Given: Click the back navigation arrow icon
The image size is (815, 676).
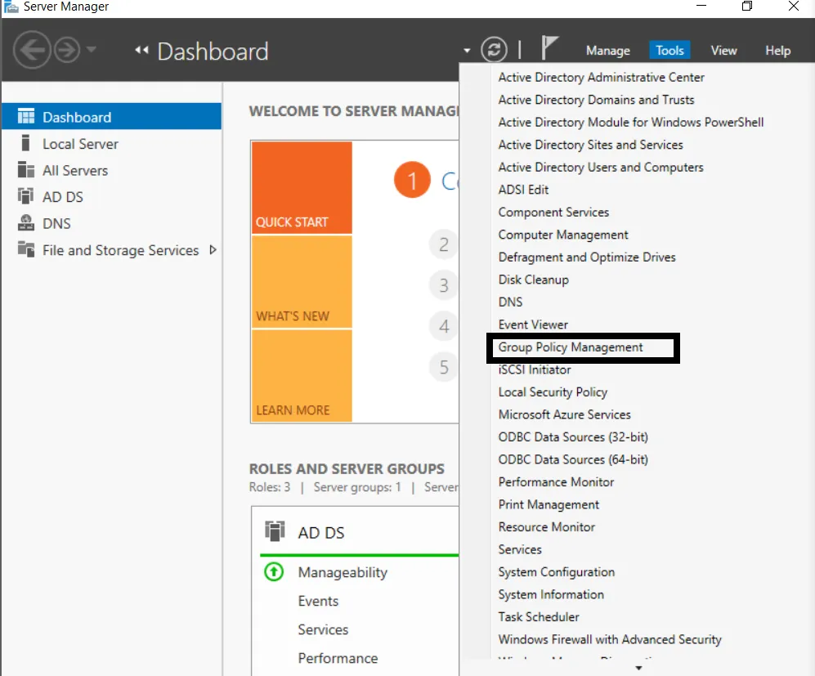Looking at the screenshot, I should pos(32,50).
